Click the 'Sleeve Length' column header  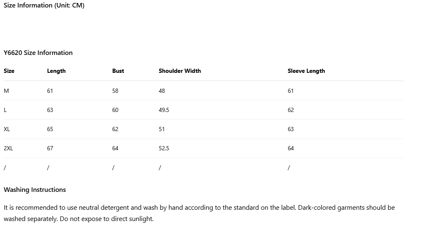pyautogui.click(x=306, y=71)
